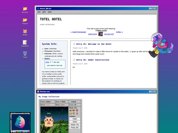
Task: Open the Projects folder icon
Action: click(25, 20)
